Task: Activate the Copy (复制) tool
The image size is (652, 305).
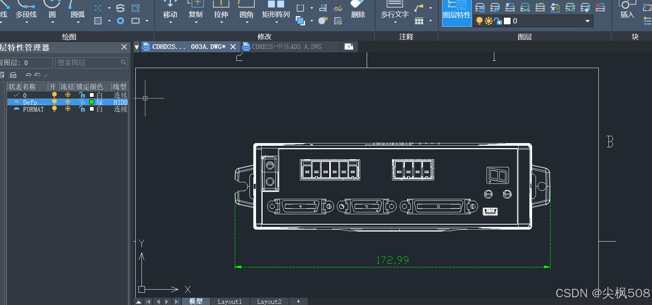Action: 195,10
